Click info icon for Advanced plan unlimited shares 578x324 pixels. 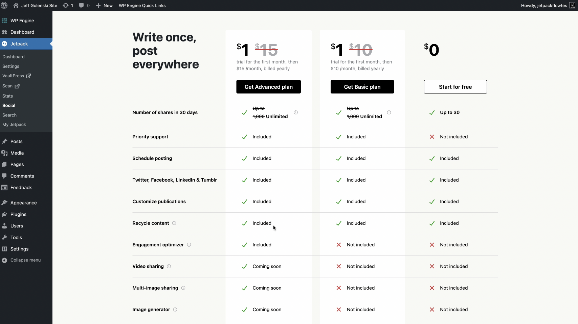point(296,112)
